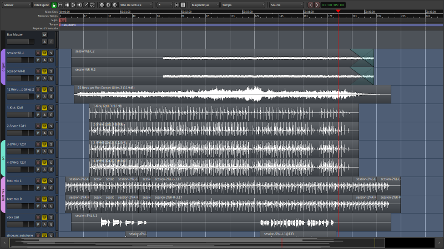Image resolution: width=444 pixels, height=249 pixels.
Task: Select the Audition (speaker) tool
Action: (79, 5)
